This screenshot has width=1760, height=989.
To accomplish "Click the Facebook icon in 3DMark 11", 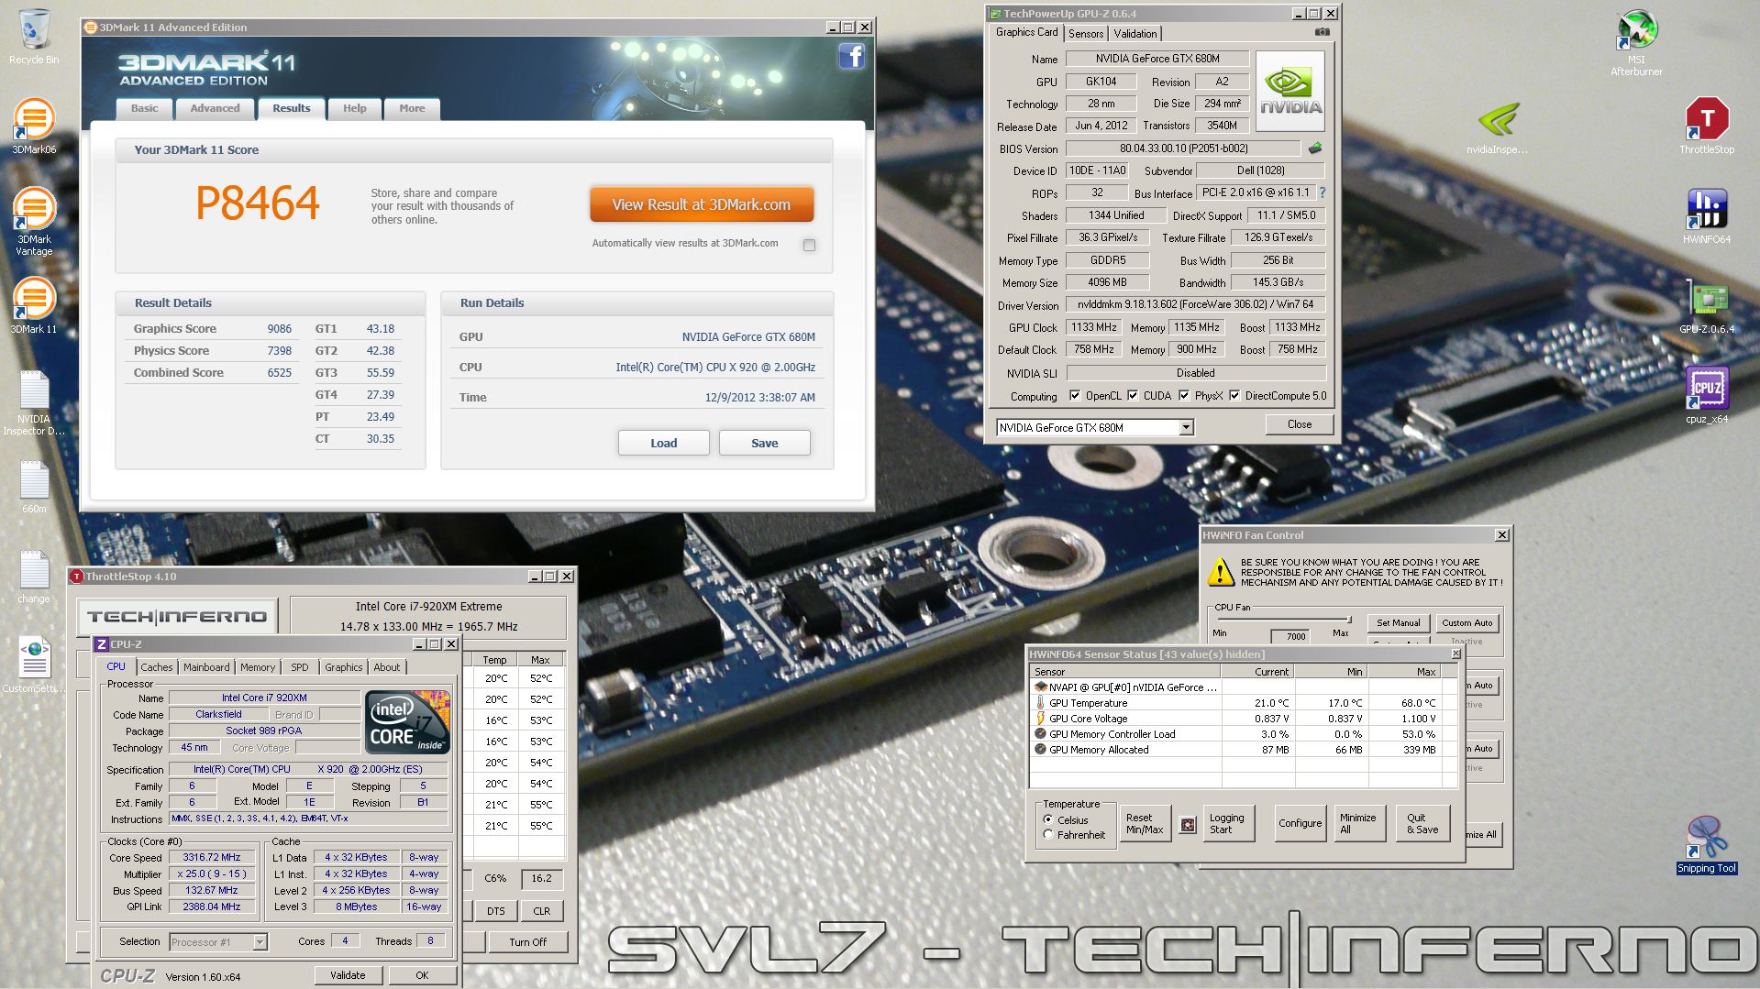I will pyautogui.click(x=851, y=57).
